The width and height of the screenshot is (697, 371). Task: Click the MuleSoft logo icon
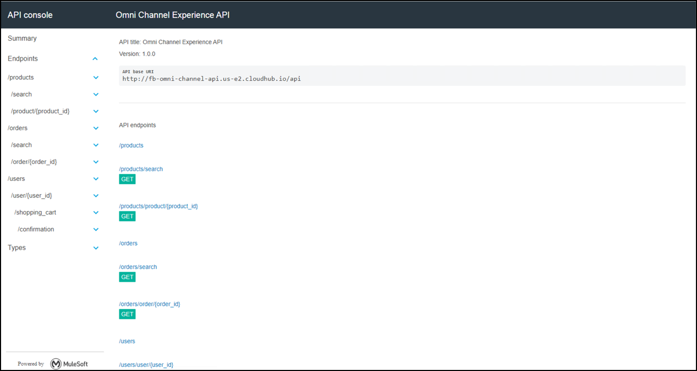tap(56, 364)
